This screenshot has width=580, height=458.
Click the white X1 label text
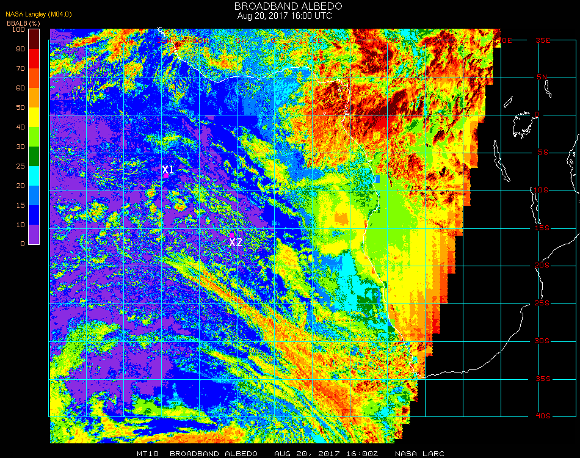click(168, 170)
